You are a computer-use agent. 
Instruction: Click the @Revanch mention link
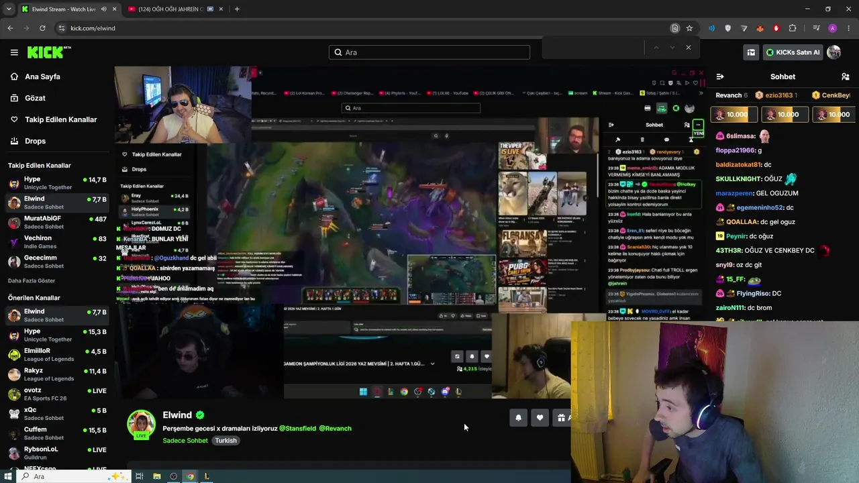(x=336, y=428)
